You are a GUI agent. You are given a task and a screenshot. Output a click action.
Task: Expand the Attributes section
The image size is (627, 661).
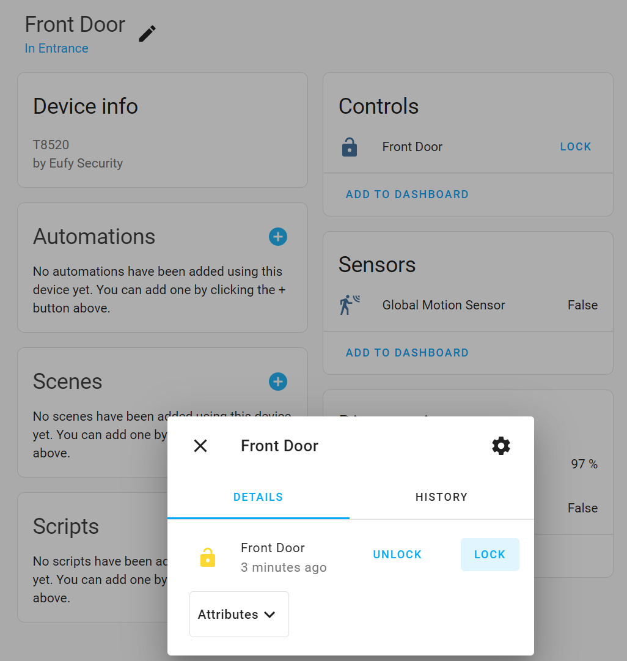(238, 615)
